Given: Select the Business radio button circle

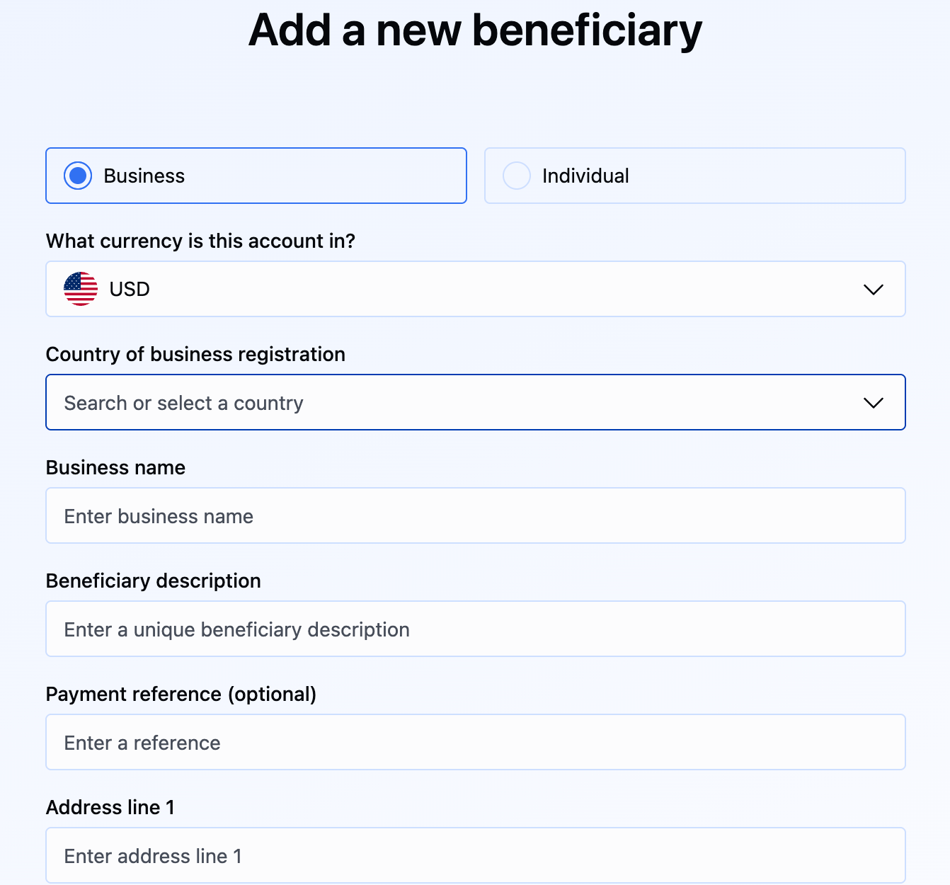Looking at the screenshot, I should click(x=78, y=176).
